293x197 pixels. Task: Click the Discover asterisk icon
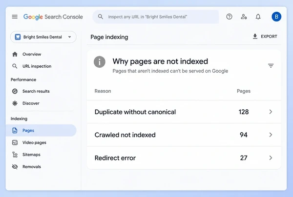point(15,103)
